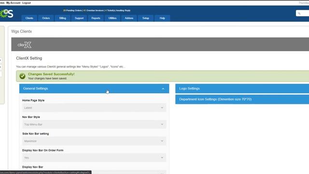
Task: Click the Home Page Style label
Action: [33, 101]
